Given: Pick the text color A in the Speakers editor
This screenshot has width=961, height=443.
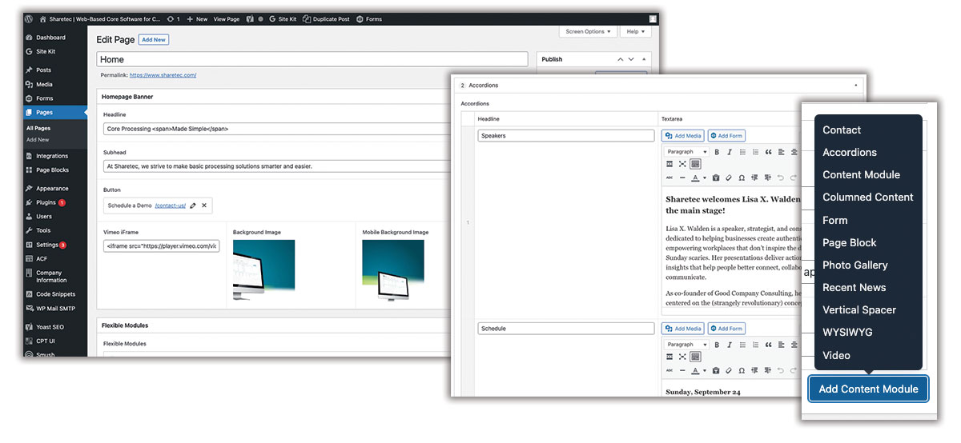Looking at the screenshot, I should point(694,178).
